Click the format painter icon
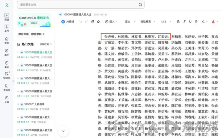 point(92,22)
